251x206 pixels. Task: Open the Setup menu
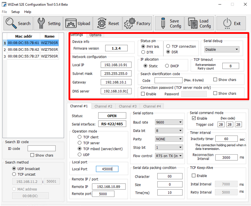15,12
